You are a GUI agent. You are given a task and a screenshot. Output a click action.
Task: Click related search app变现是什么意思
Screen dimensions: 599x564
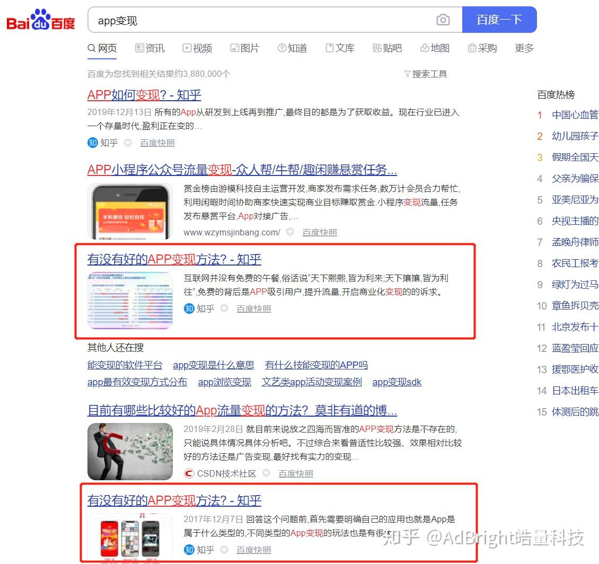(214, 365)
